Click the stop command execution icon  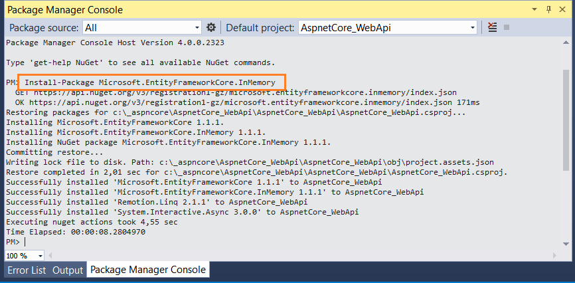tap(507, 27)
